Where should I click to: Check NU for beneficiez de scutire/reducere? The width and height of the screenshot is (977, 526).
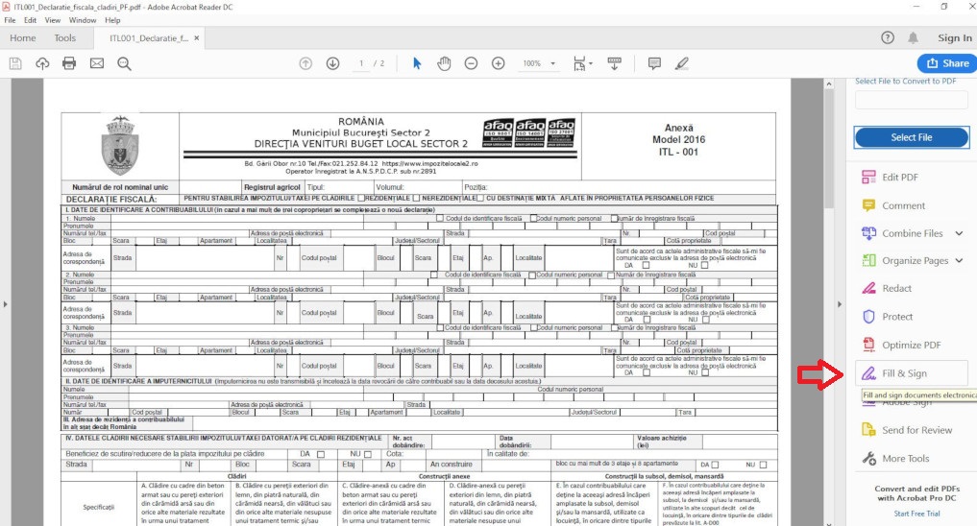click(368, 454)
